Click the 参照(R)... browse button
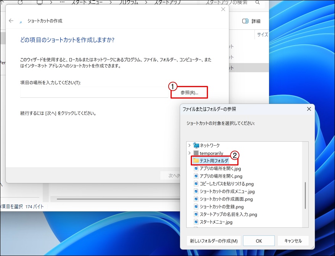Screen dimensions: 335x256 (x=189, y=92)
